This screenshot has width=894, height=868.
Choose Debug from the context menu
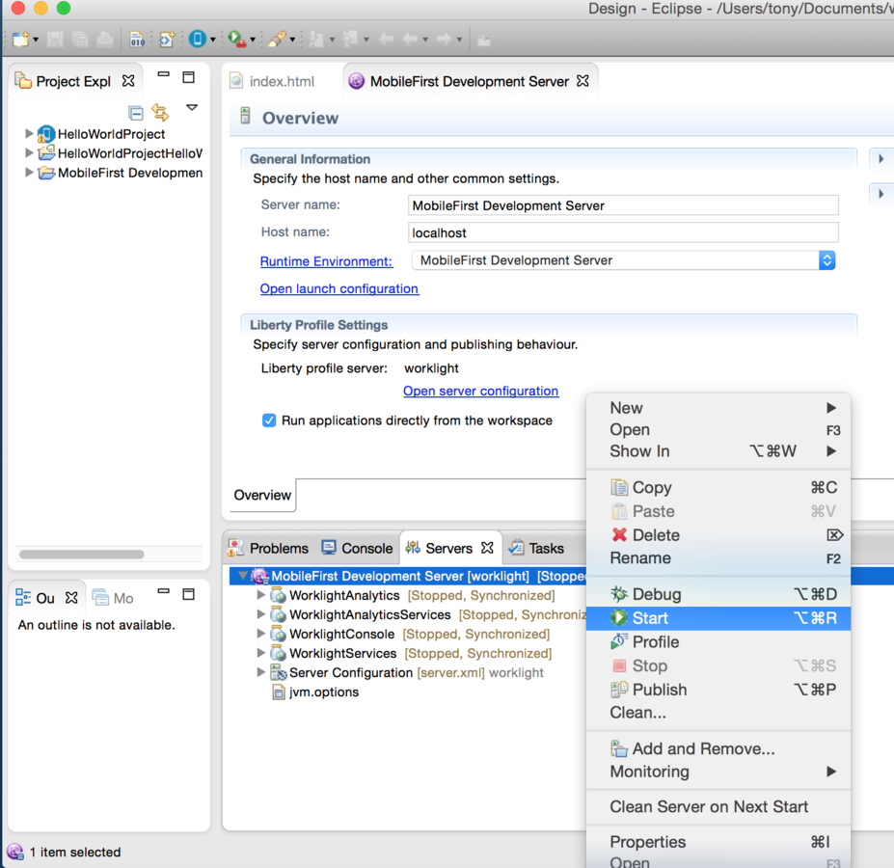(718, 594)
